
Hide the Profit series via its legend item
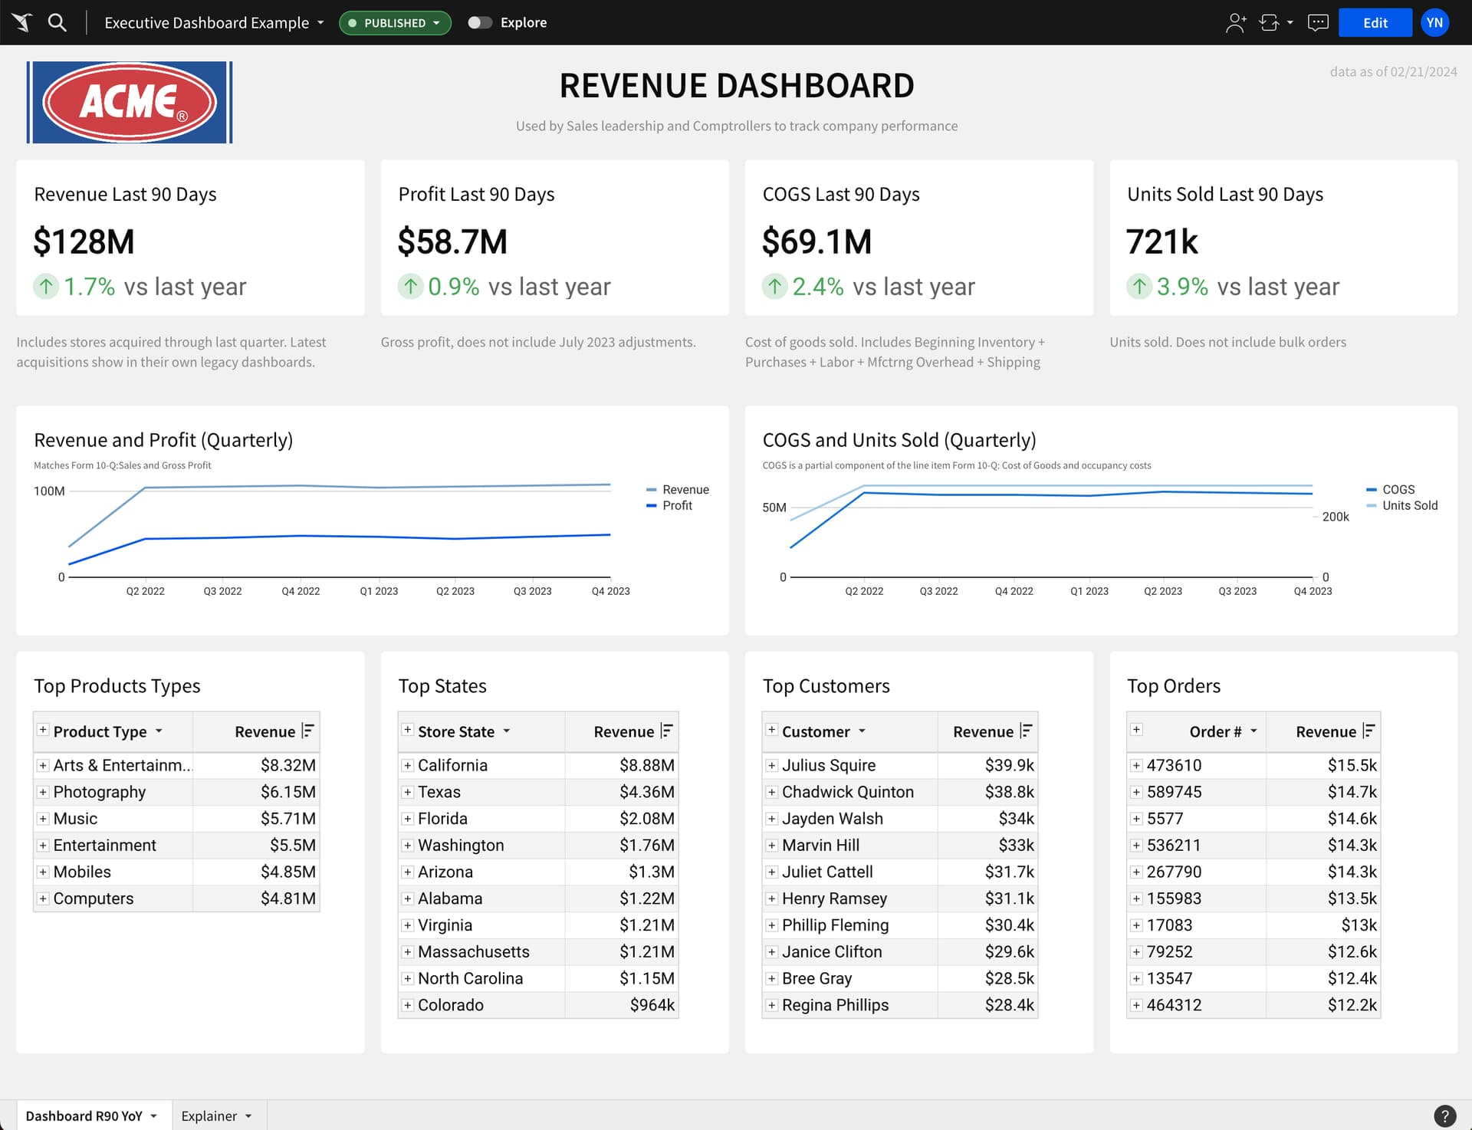pyautogui.click(x=677, y=505)
